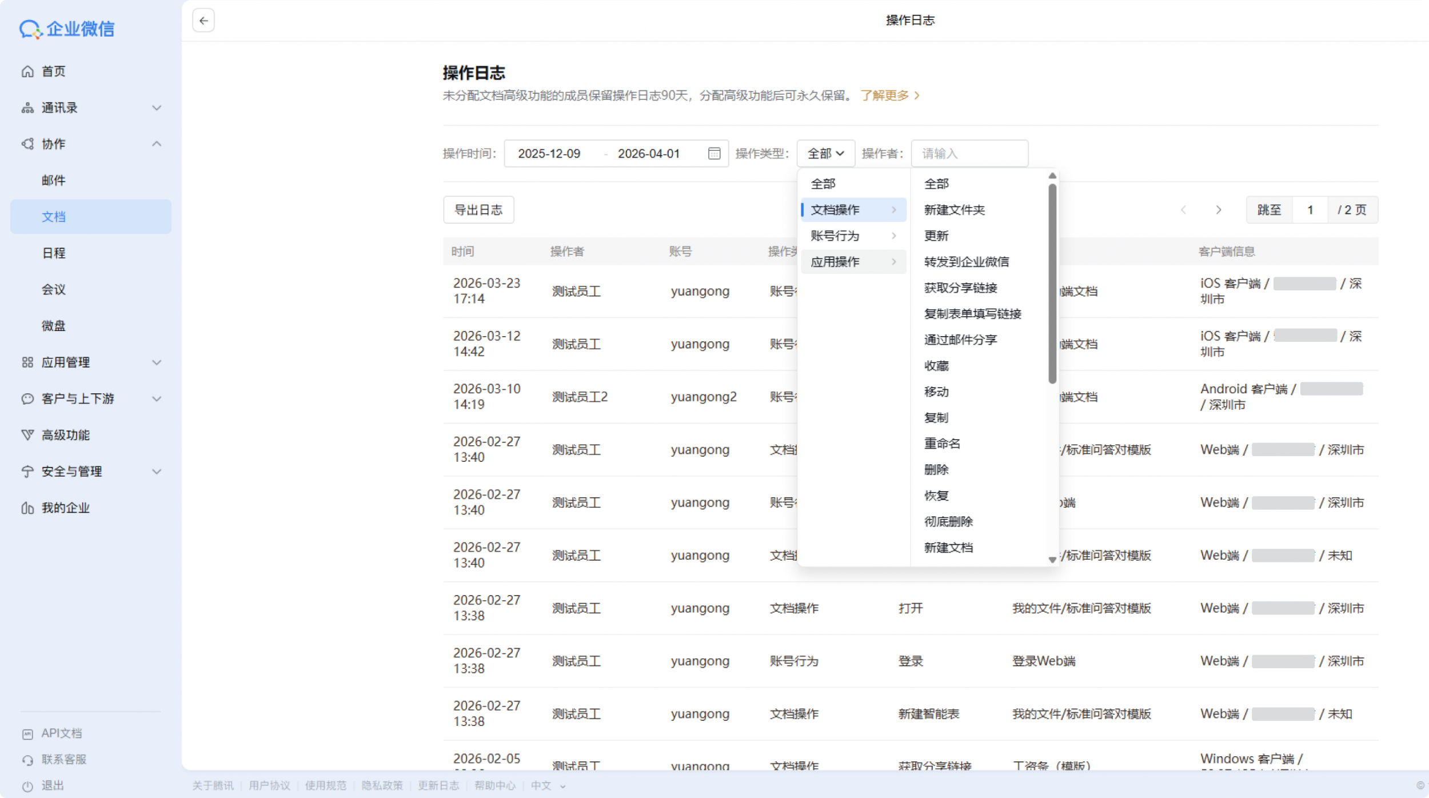Viewport: 1429px width, 798px height.
Task: Click the 跳至 button
Action: point(1269,210)
